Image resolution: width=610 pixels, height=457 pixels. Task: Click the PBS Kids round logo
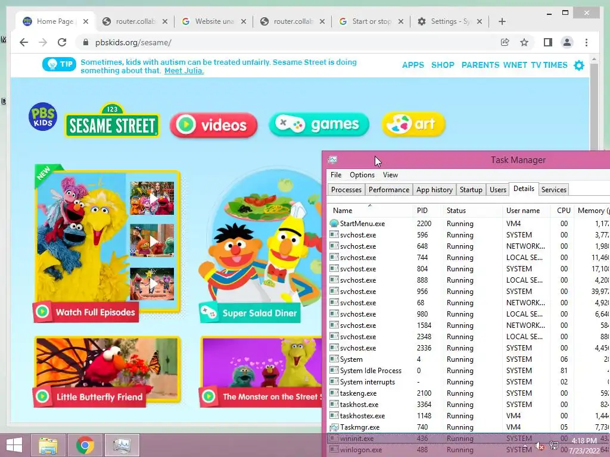(43, 117)
